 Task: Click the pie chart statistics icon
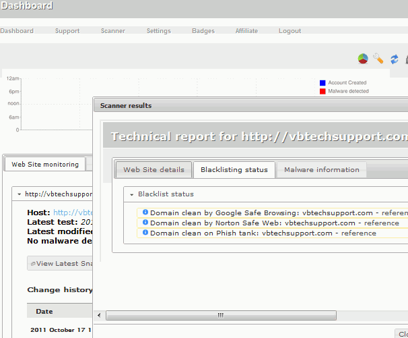tap(363, 59)
